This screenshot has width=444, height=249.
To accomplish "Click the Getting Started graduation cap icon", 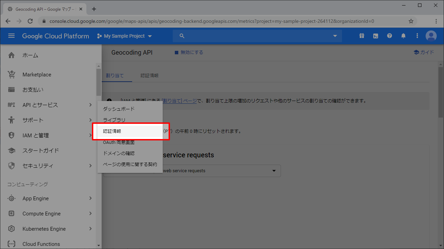I will (11, 151).
